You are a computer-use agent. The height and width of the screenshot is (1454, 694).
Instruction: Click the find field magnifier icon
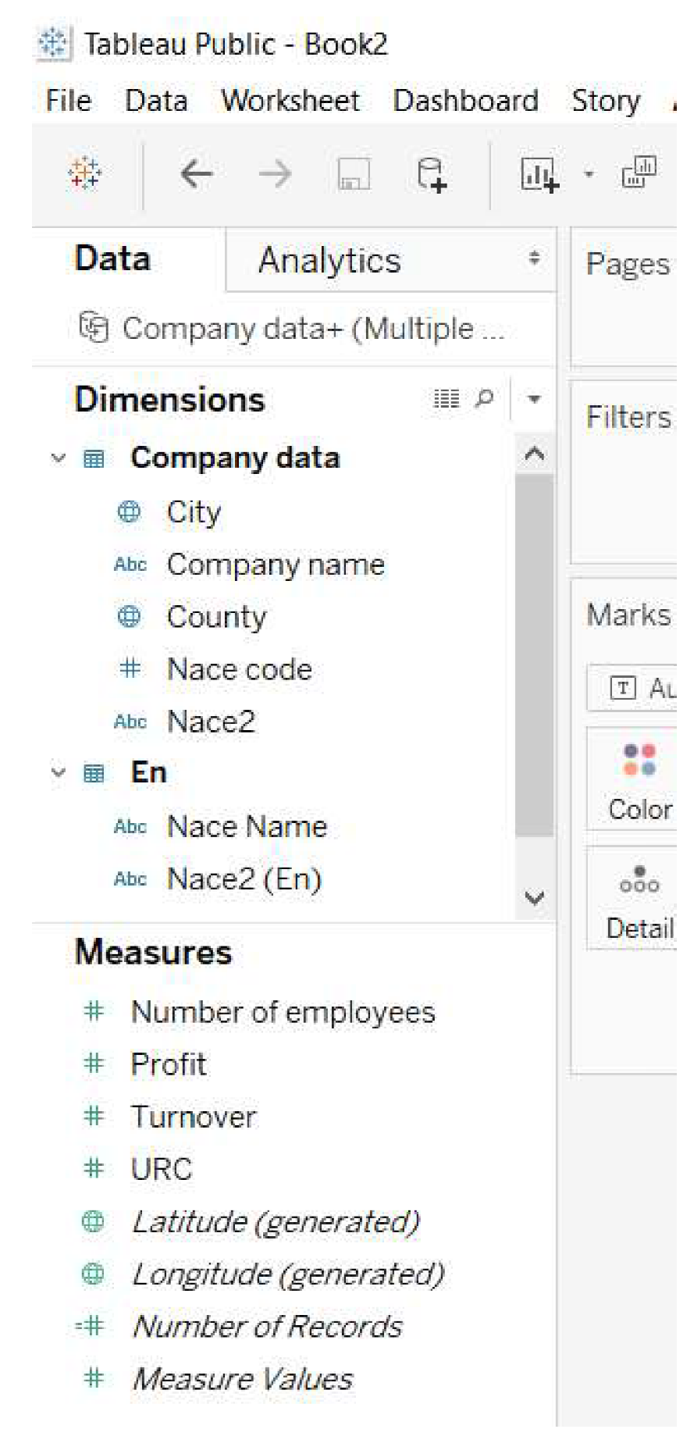coord(484,399)
